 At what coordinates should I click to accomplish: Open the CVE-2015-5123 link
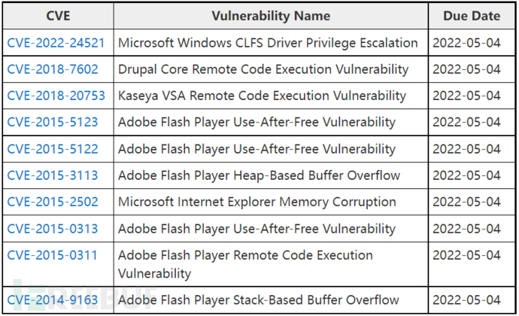[x=53, y=122]
